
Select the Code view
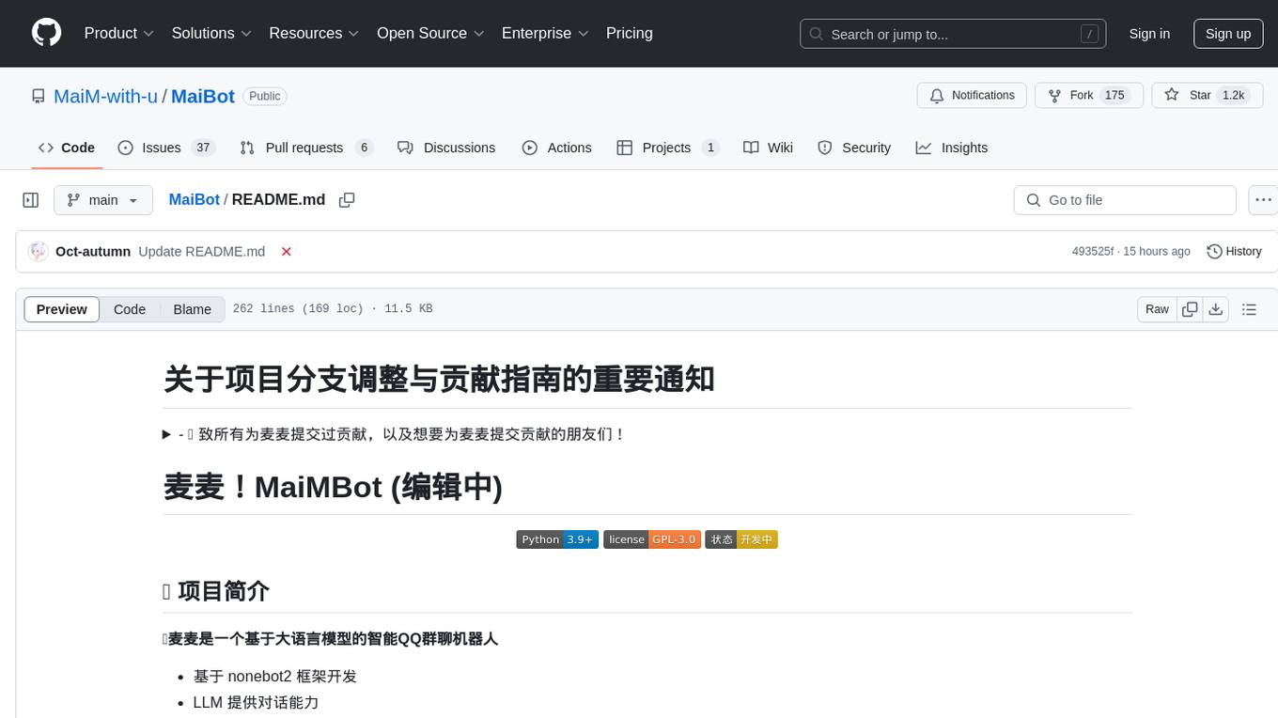(130, 309)
